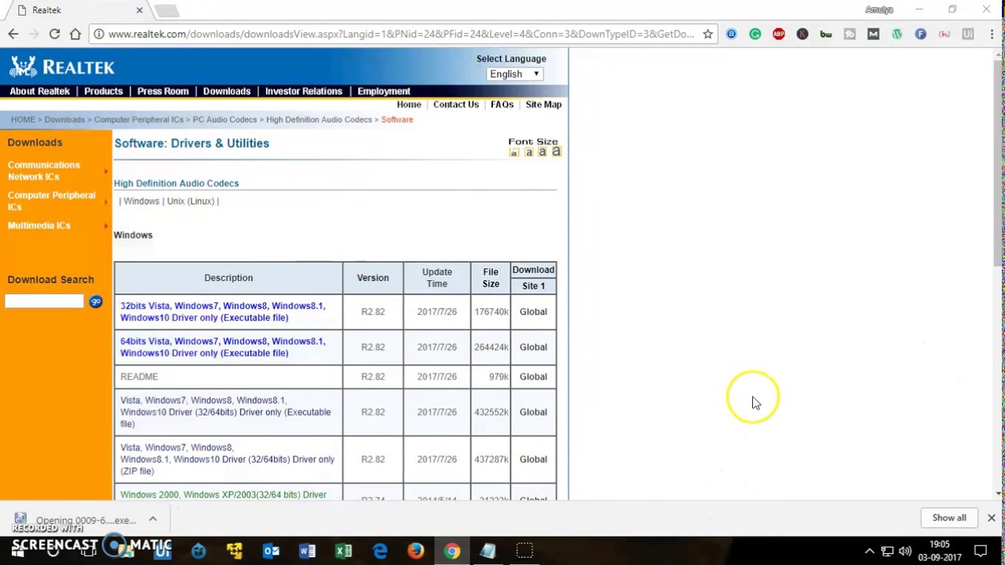Open the M extension icon
Screen dimensions: 1005x565
point(873,34)
